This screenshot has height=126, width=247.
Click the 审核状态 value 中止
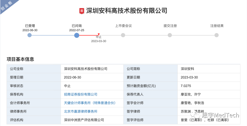67,86
